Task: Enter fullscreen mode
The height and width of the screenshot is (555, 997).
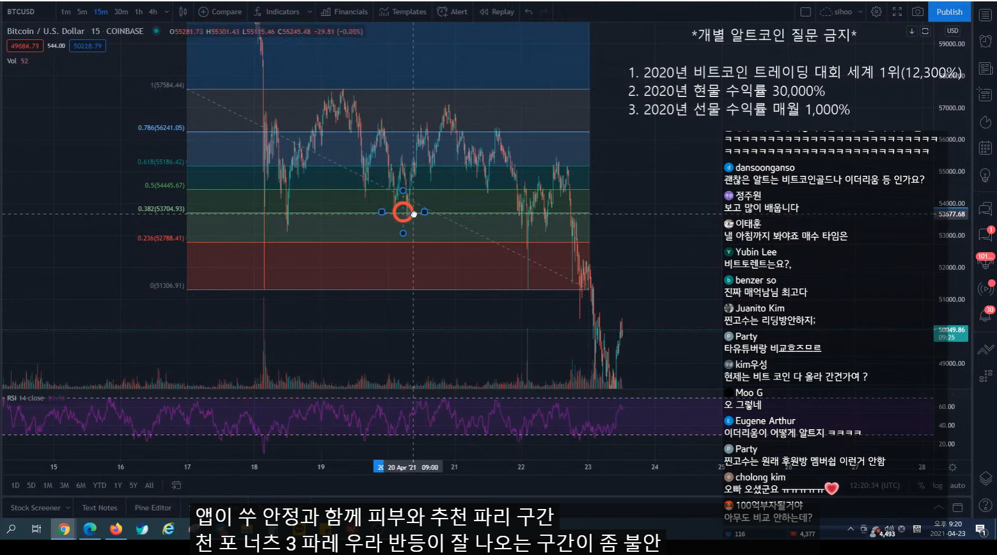Action: pos(897,11)
